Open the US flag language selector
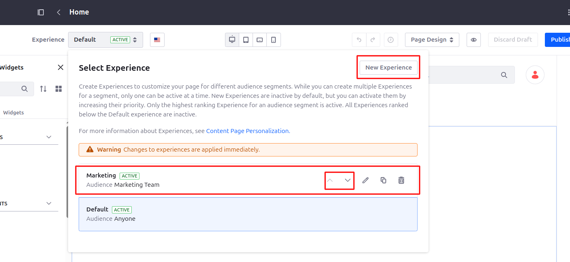The width and height of the screenshot is (570, 262). [x=157, y=40]
